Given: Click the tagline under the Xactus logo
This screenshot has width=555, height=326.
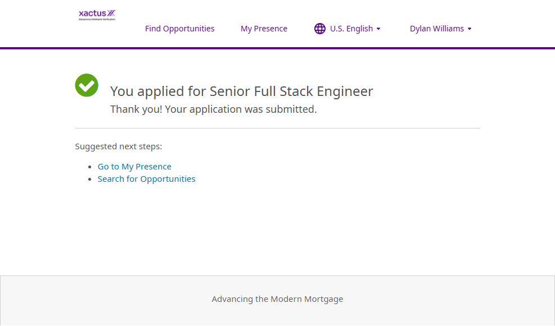Looking at the screenshot, I should 97,19.
